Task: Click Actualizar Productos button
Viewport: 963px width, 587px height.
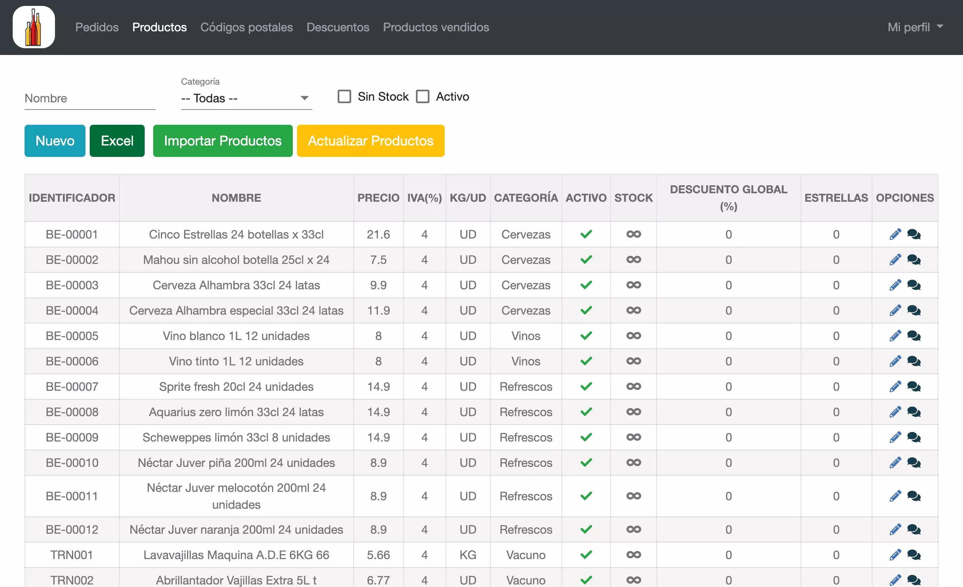Action: point(371,141)
